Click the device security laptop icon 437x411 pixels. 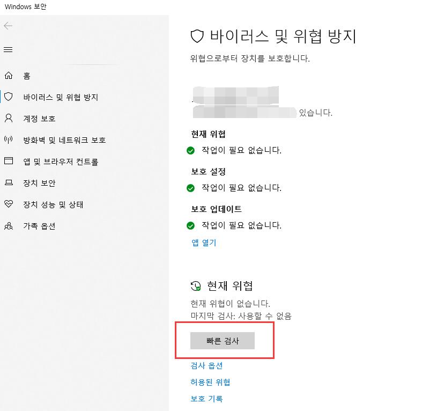click(9, 182)
